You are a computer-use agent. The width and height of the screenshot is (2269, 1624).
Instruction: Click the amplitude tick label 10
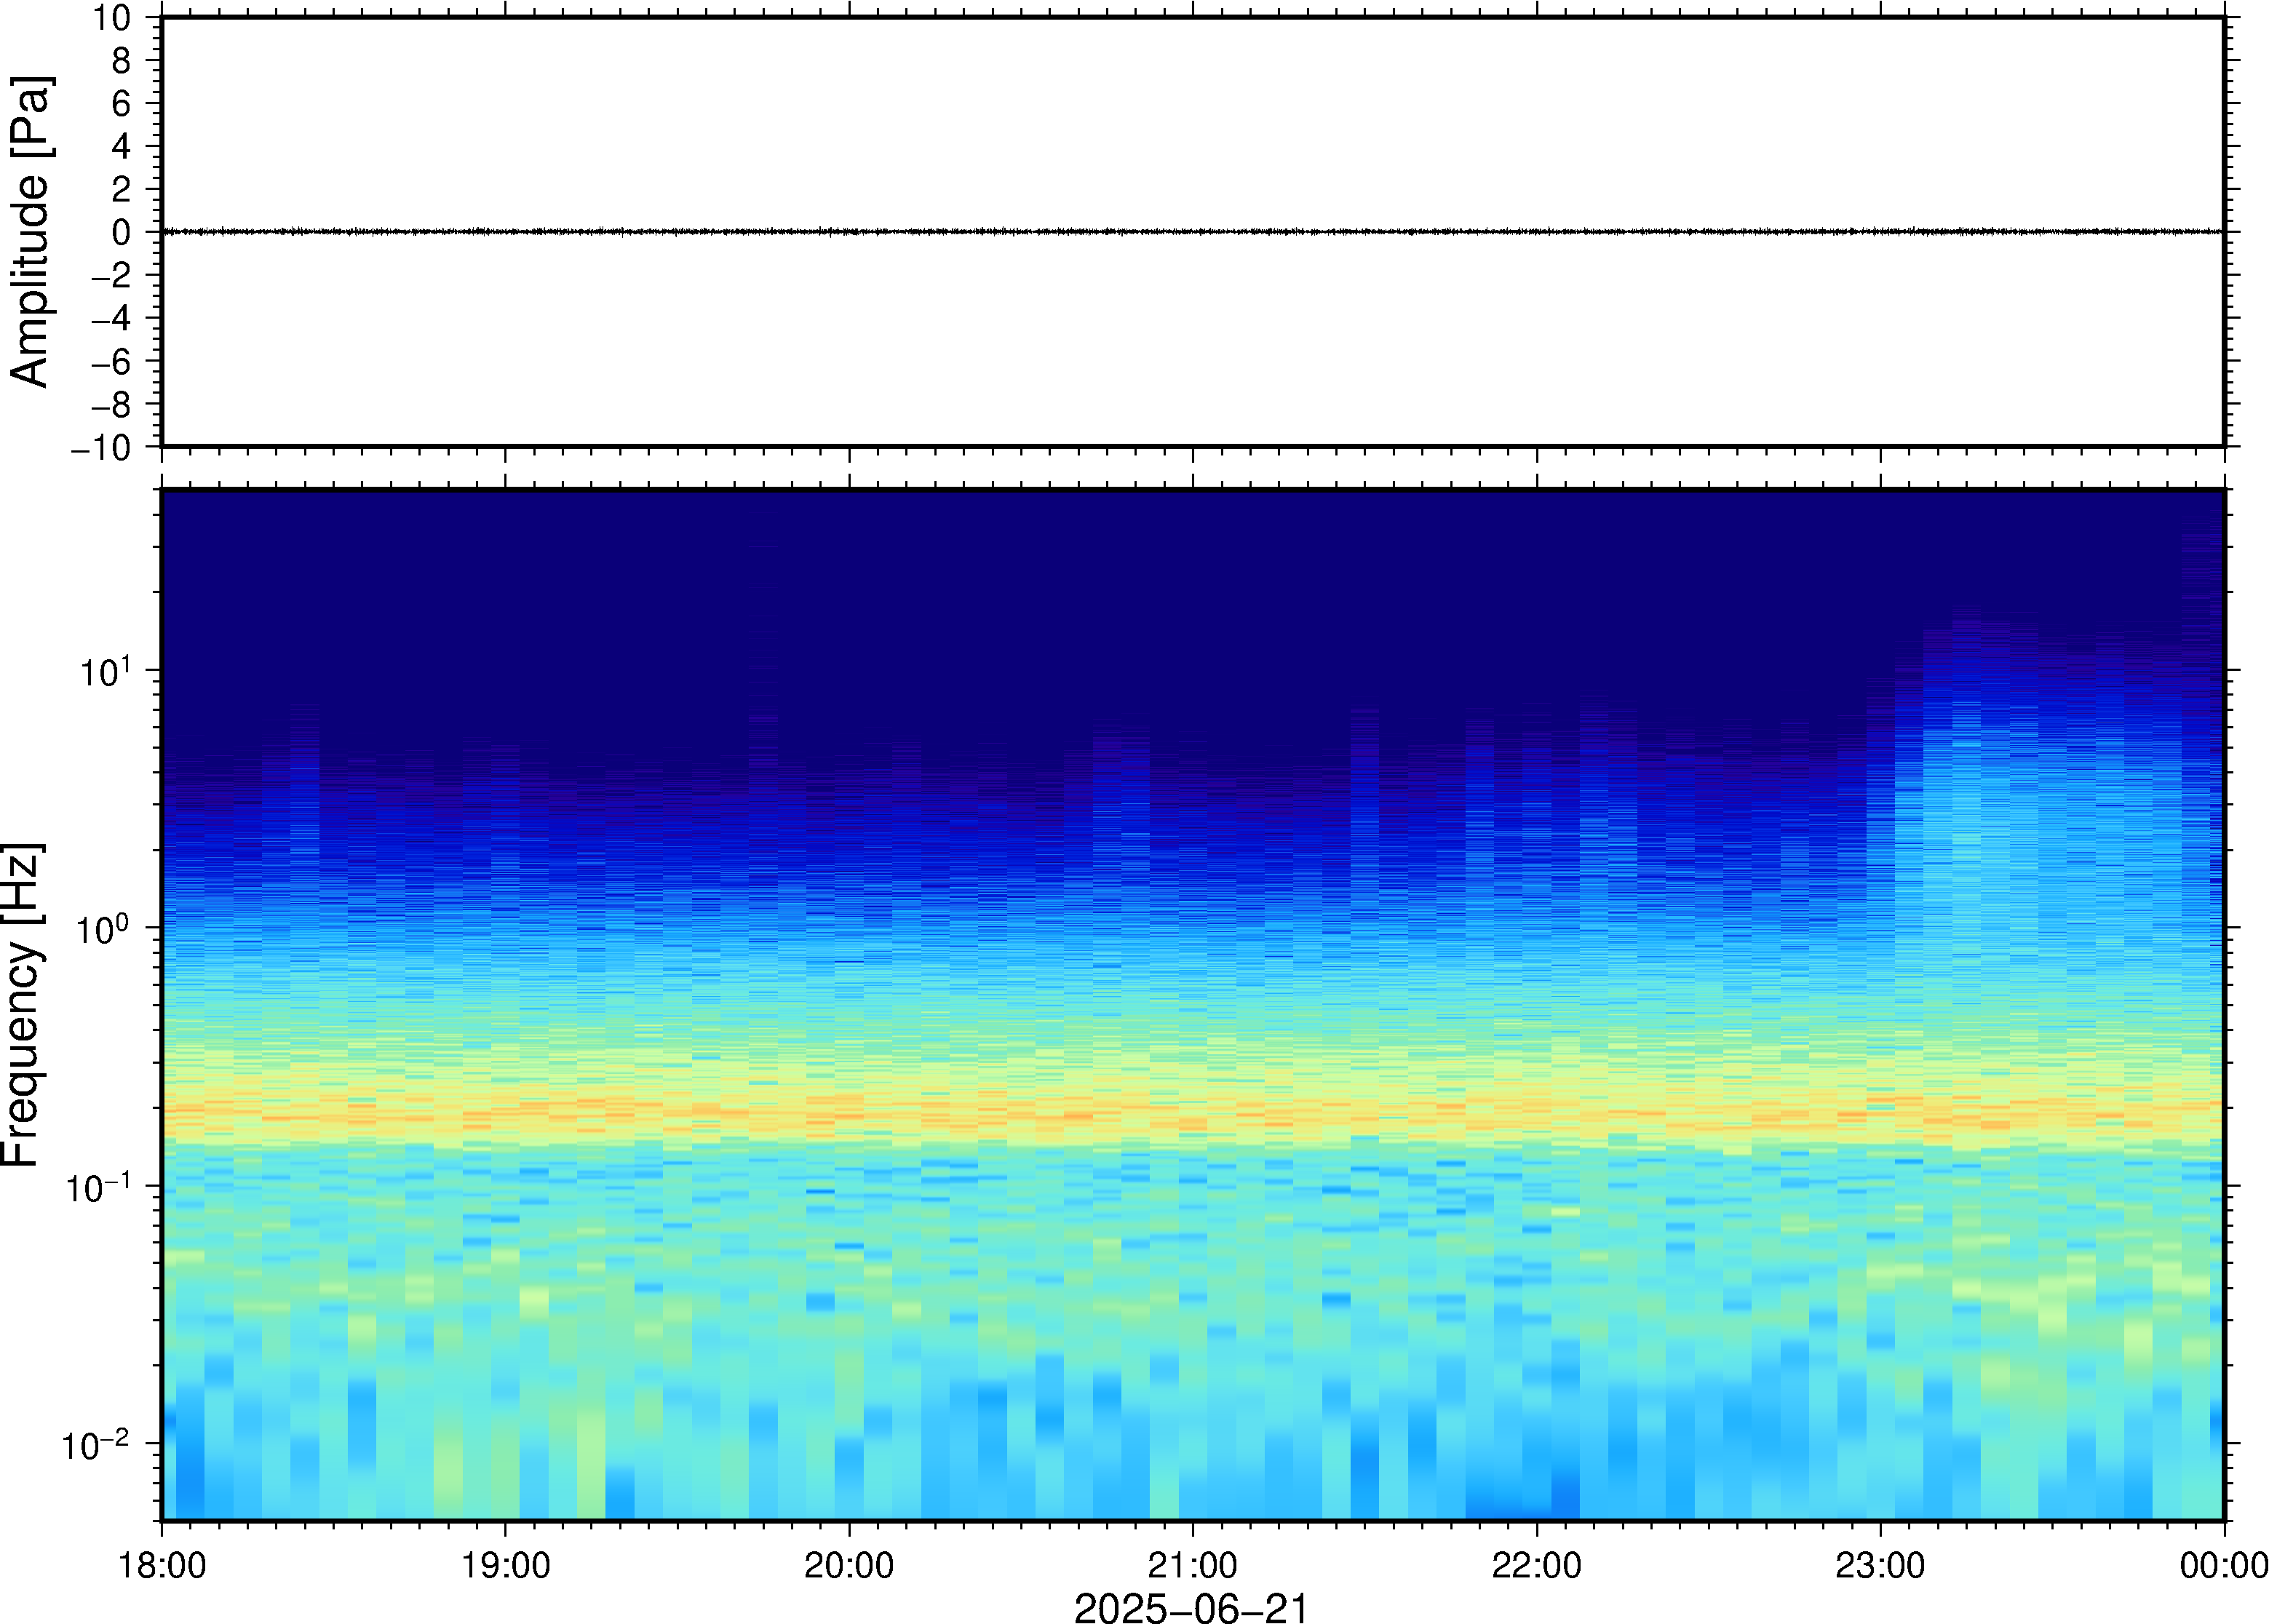click(x=112, y=17)
